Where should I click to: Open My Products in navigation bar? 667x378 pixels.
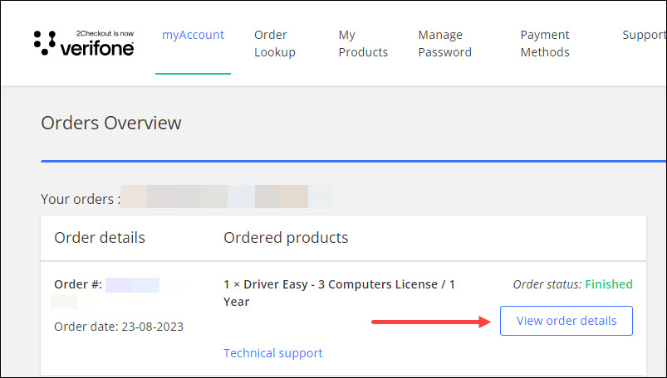click(x=363, y=43)
